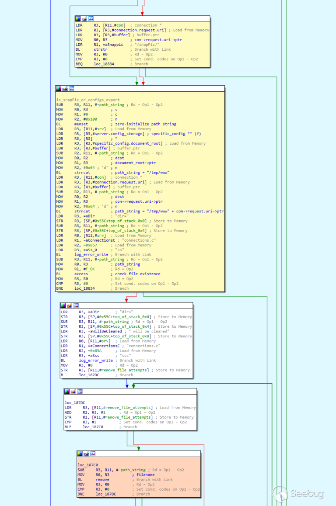Click pencil edit icon on loc_187C0 block
The image size is (336, 506).
[x=86, y=454]
